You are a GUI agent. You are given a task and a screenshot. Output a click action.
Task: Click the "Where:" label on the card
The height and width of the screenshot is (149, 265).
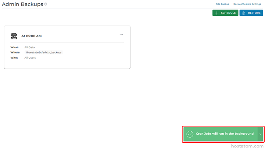(x=15, y=52)
